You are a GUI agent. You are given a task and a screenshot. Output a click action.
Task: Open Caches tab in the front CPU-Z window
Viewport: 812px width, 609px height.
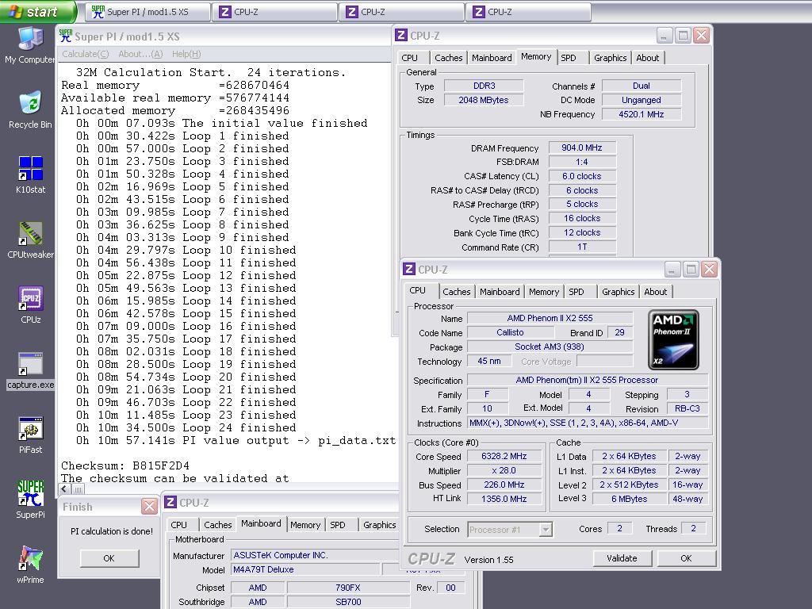click(457, 292)
